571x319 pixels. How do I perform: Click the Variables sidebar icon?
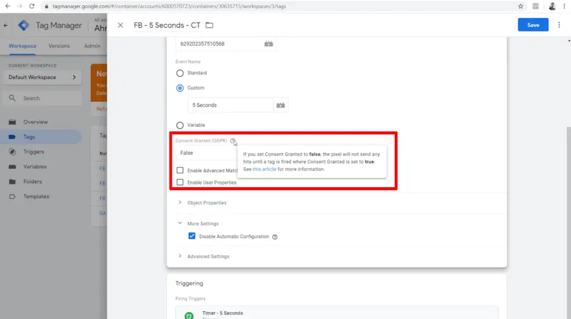(x=12, y=166)
